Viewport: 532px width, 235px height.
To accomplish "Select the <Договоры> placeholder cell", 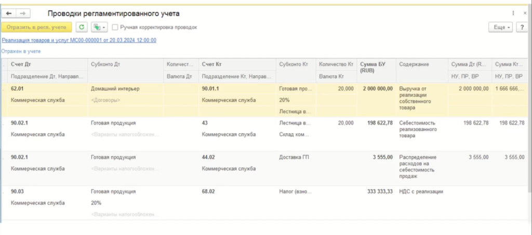I will point(126,100).
